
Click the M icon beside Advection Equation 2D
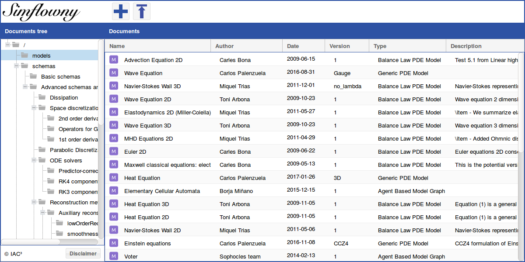click(x=114, y=60)
